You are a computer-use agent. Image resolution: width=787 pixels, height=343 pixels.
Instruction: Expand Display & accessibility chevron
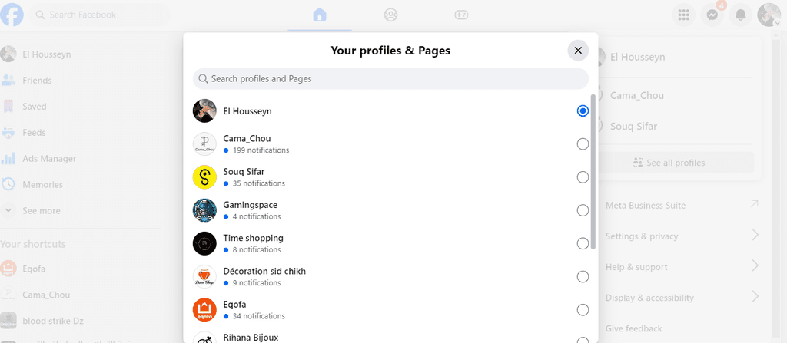tap(755, 297)
